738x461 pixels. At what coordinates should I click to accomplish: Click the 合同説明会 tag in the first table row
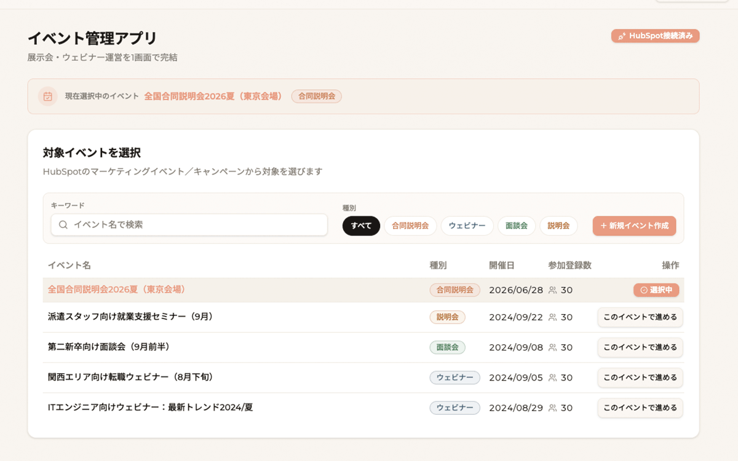(454, 290)
